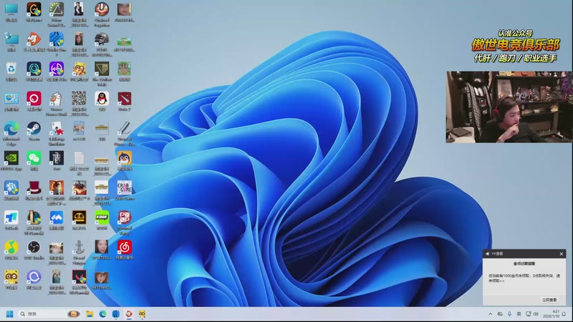Click the 立即查看 button in popup
Screen dimensions: 573x322
pos(549,300)
